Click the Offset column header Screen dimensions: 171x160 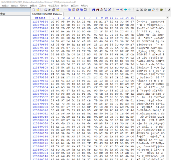(x=40, y=18)
